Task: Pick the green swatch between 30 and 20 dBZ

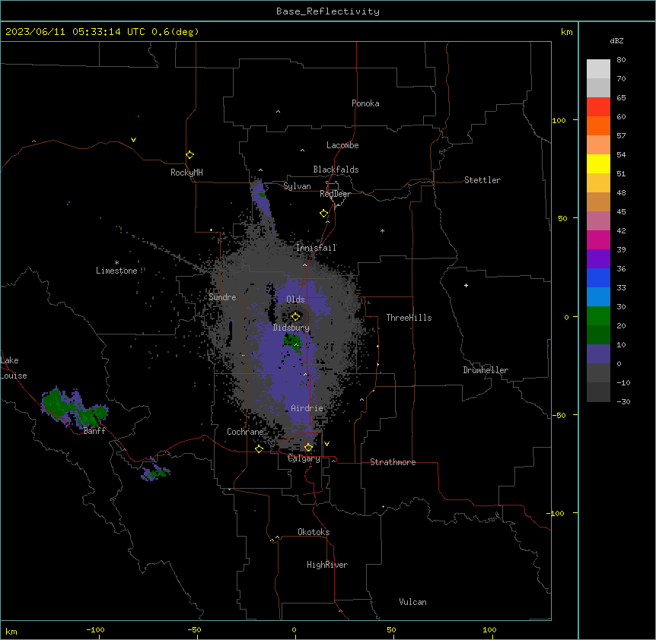Action: point(598,316)
